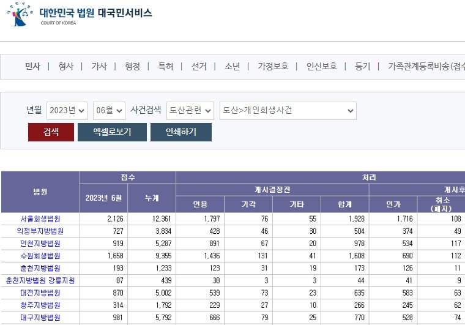The image size is (465, 325).
Task: Click the 기각 column header
Action: [x=248, y=204]
